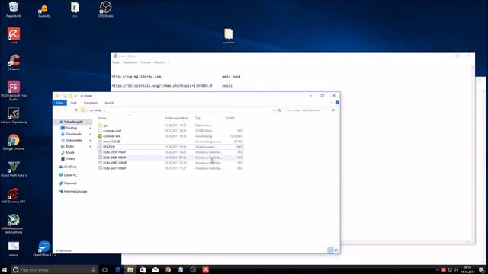Open the Ansicht ribbon tab in Explorer

coord(110,103)
